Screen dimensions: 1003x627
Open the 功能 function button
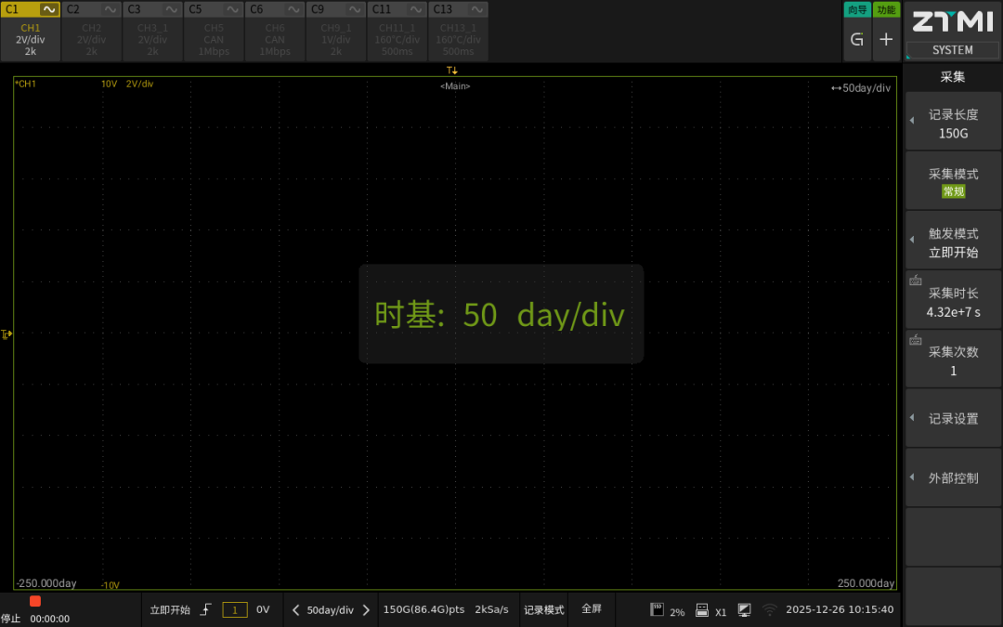coord(887,9)
